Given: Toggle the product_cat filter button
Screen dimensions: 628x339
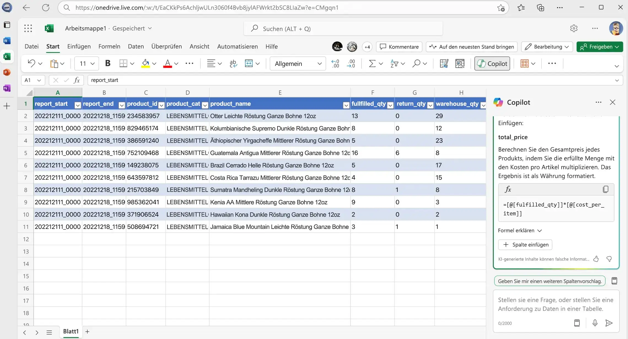Looking at the screenshot, I should (x=205, y=105).
